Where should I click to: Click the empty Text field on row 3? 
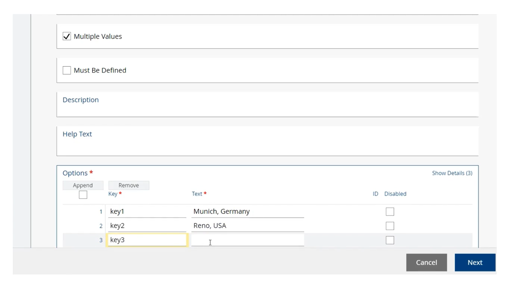(x=247, y=240)
